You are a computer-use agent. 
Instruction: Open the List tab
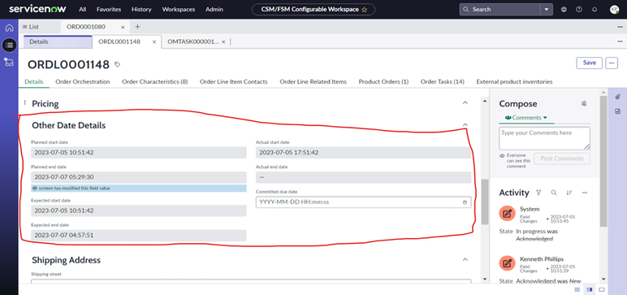(x=31, y=27)
